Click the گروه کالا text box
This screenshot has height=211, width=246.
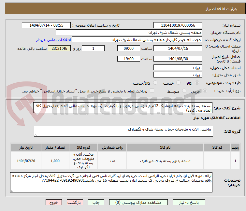click(124, 132)
